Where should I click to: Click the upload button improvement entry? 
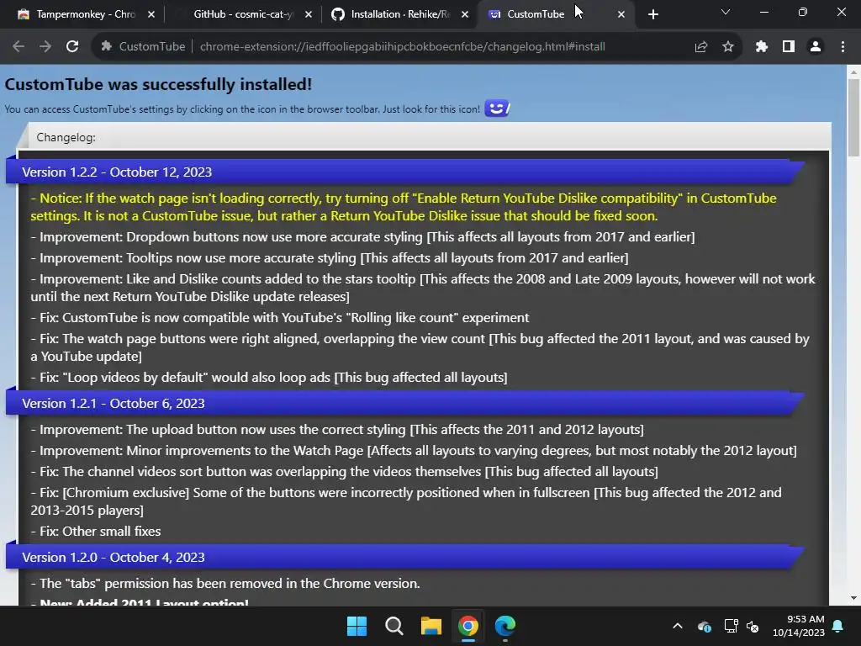click(337, 430)
